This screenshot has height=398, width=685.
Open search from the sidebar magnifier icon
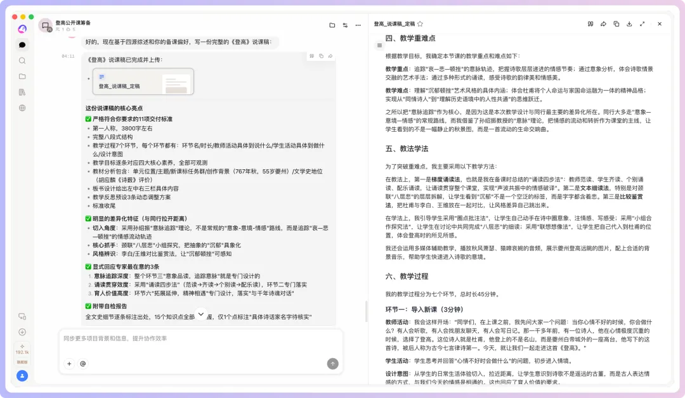[22, 61]
